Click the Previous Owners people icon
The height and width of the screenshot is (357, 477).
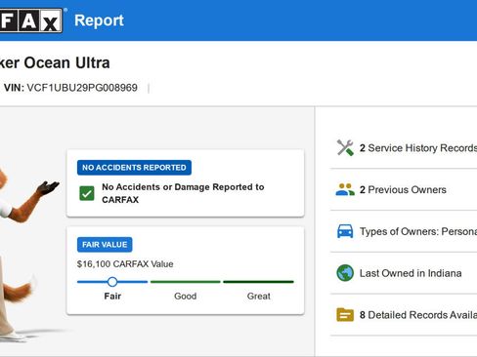pos(345,189)
